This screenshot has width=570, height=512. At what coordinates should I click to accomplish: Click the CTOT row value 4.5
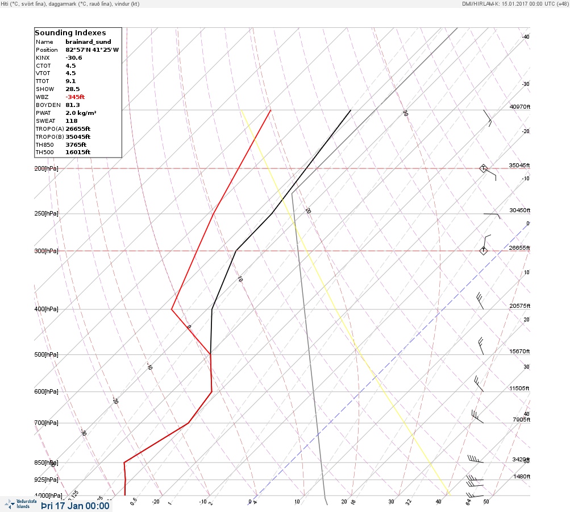tap(70, 66)
